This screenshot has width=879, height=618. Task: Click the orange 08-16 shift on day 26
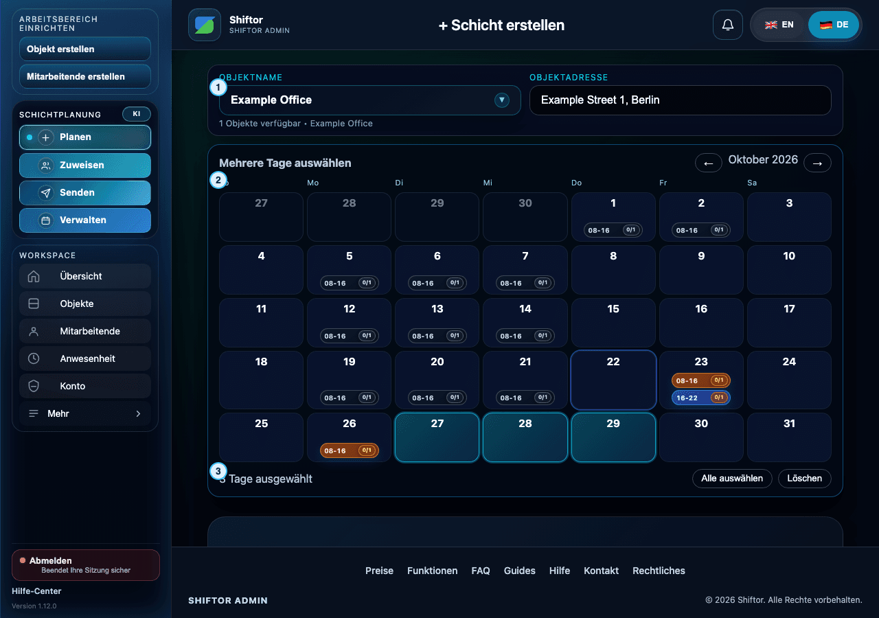click(x=349, y=450)
